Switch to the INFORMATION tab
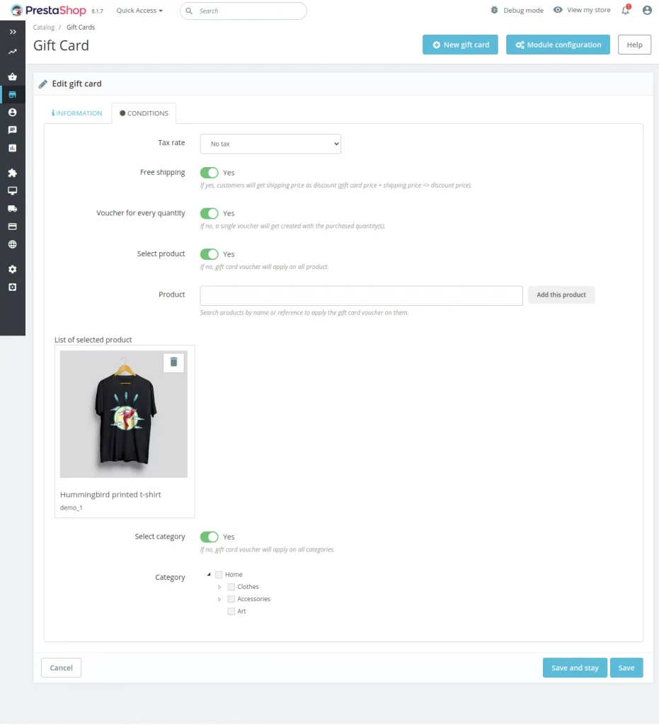The height and width of the screenshot is (725, 659). pos(76,113)
